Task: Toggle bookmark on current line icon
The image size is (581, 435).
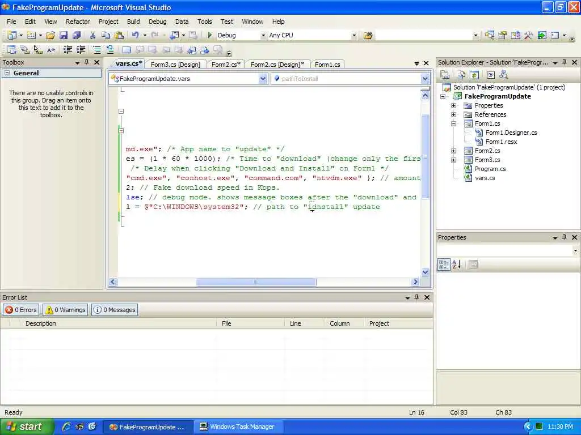Action: click(127, 50)
